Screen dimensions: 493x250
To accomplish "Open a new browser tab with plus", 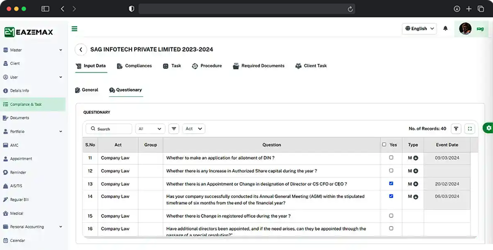I will (469, 9).
